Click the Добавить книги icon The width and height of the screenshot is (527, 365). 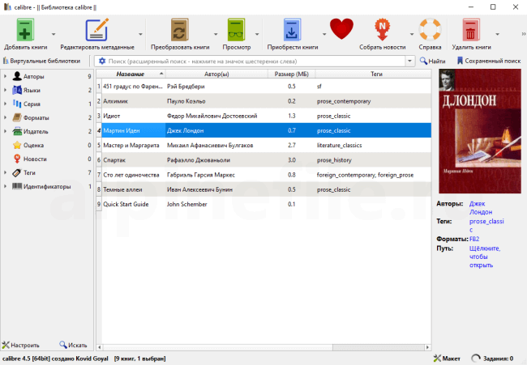[x=26, y=30]
